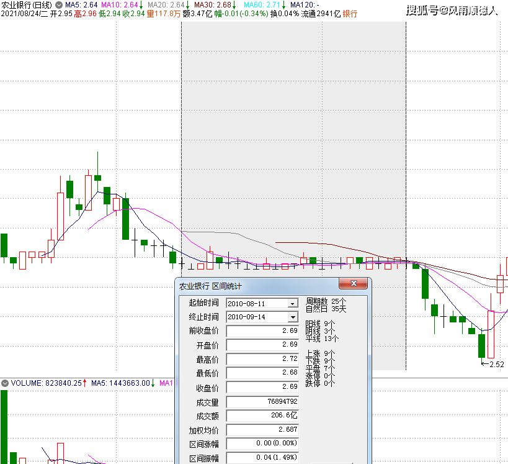
Task: Expand the 起始时间 date dropdown
Action: point(293,303)
